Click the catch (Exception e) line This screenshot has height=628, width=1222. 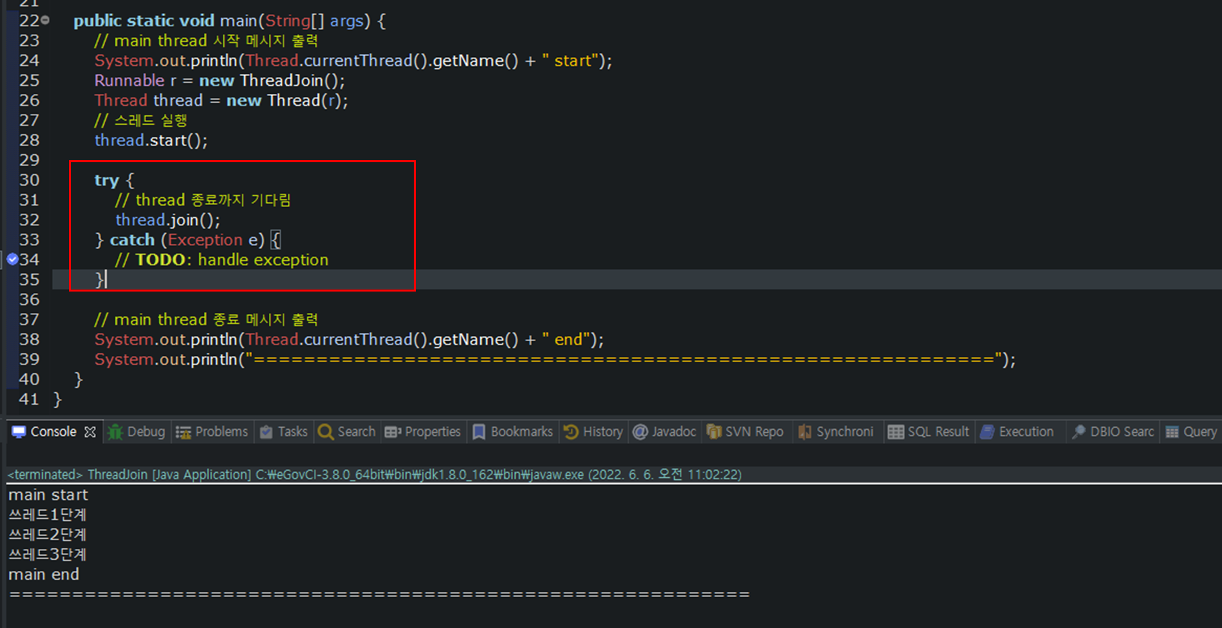coord(188,240)
